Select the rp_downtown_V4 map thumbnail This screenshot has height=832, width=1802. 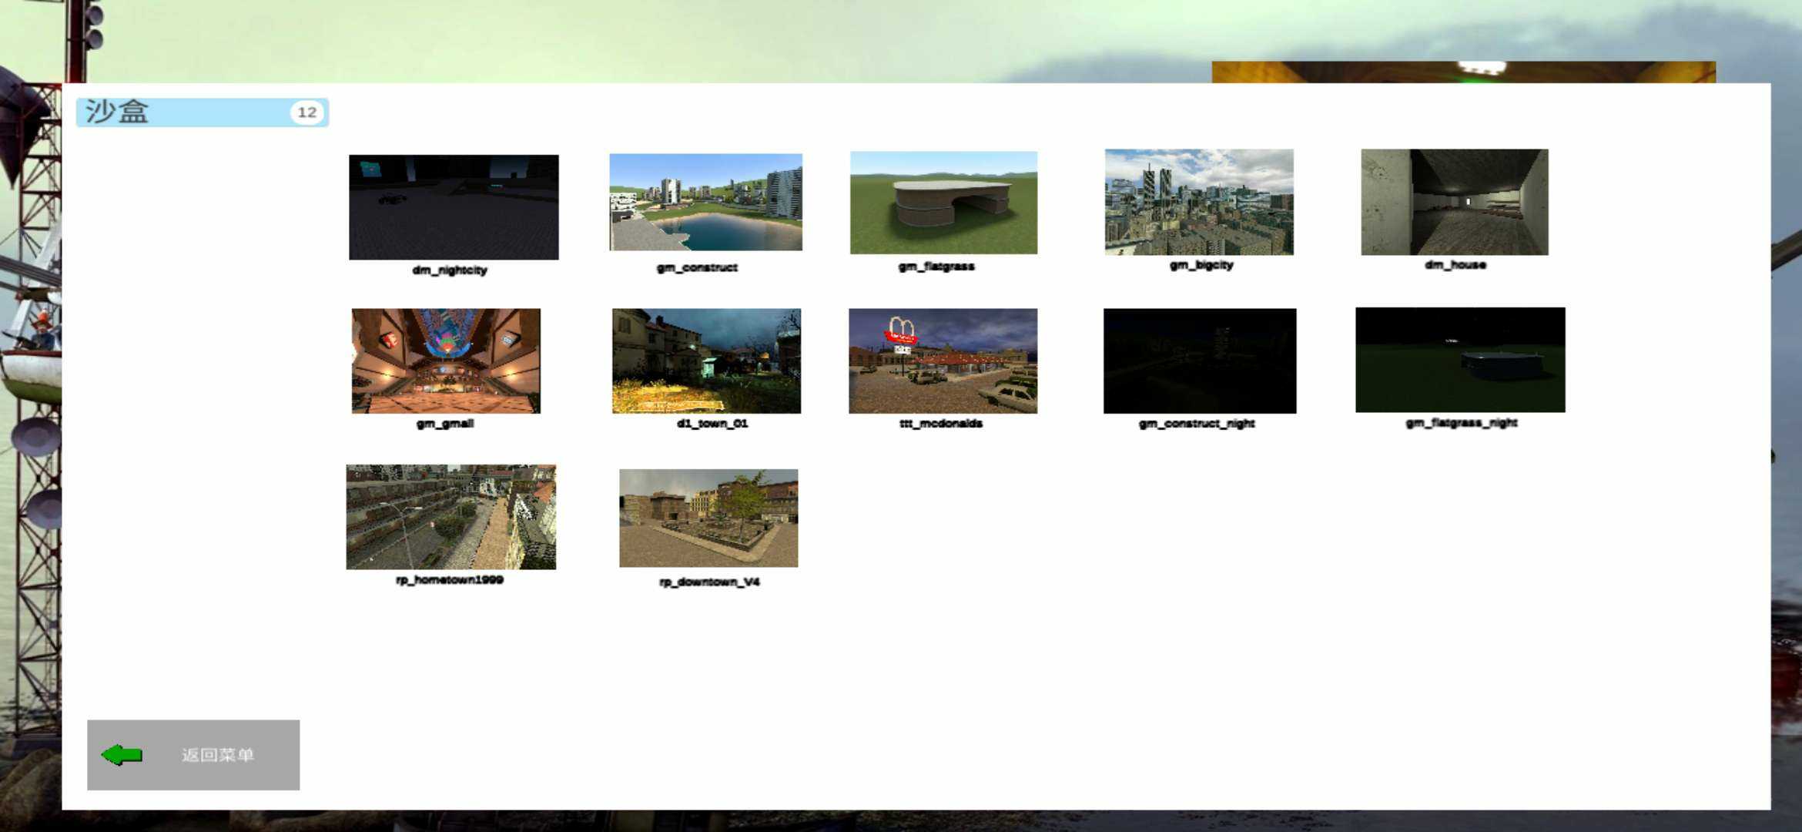[x=708, y=518]
